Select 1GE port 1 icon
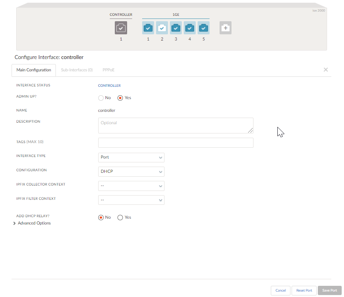 tap(148, 27)
